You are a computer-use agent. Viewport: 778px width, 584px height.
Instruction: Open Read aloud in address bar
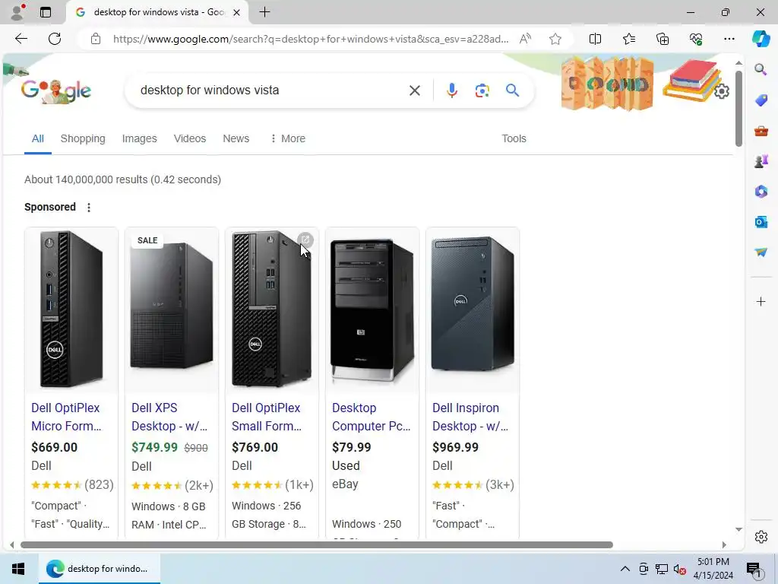tap(525, 39)
